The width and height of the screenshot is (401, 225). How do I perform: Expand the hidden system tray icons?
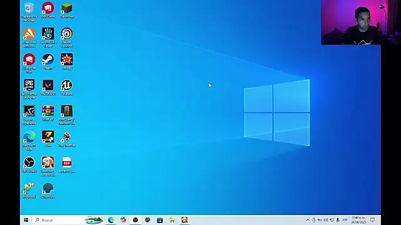tap(308, 220)
